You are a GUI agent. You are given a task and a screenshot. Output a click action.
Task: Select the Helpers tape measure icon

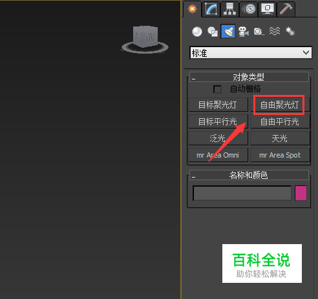(259, 32)
